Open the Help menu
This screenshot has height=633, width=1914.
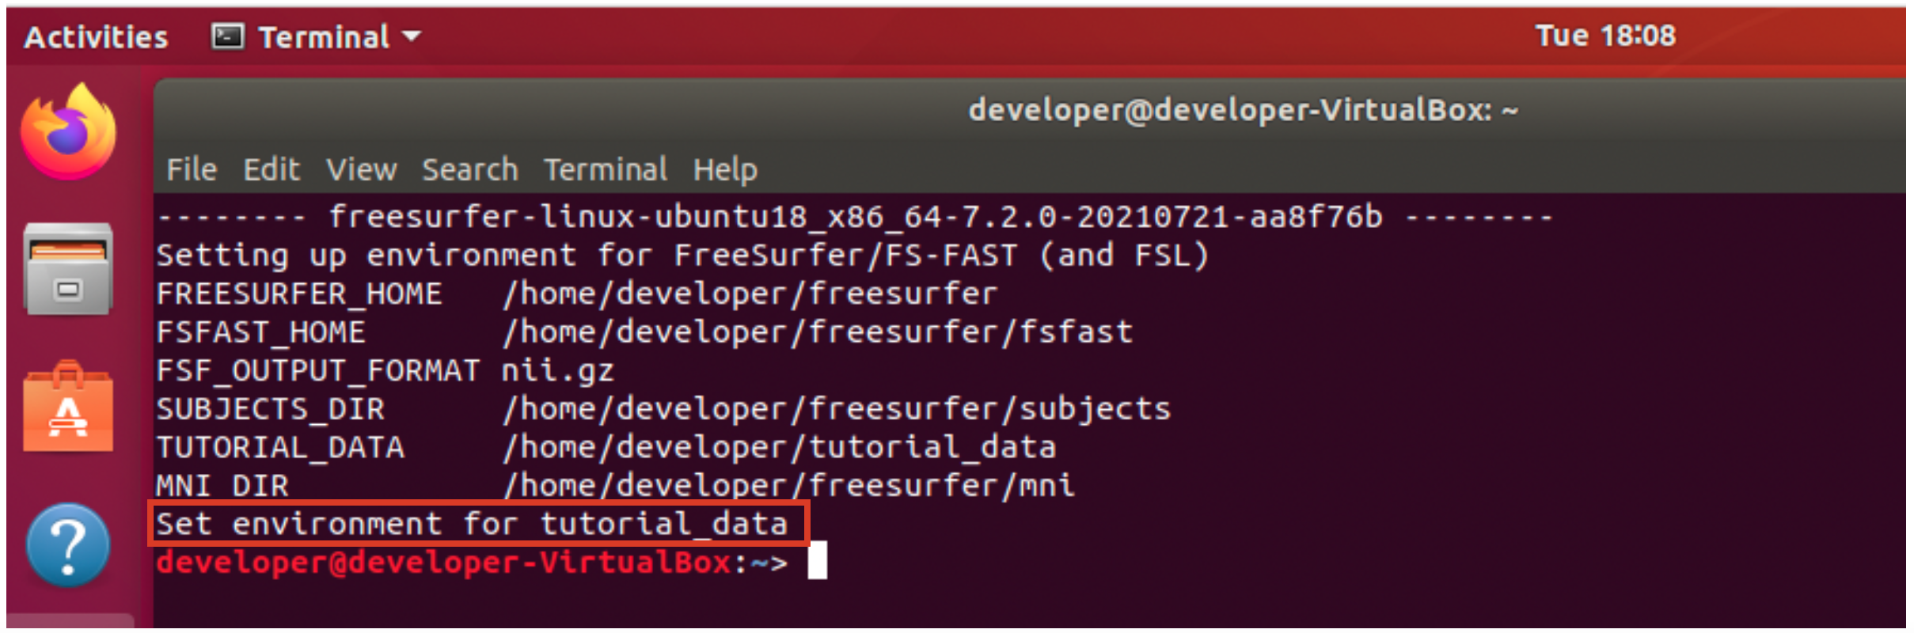pos(725,169)
